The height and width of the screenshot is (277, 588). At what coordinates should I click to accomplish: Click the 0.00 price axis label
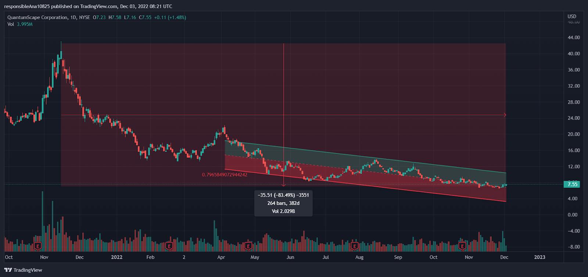[x=573, y=215]
